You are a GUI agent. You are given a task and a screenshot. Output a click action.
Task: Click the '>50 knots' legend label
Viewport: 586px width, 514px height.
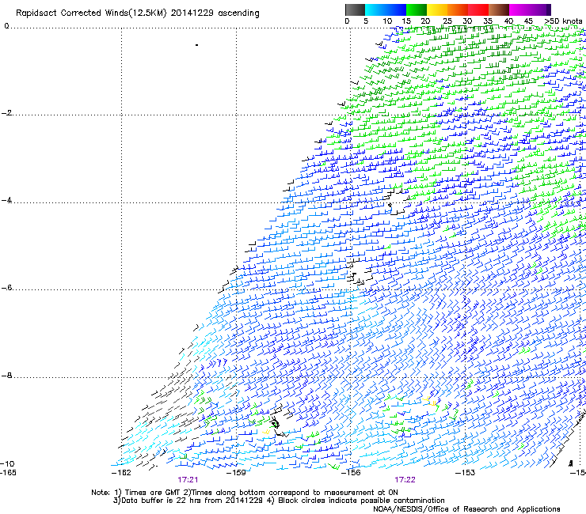point(563,21)
